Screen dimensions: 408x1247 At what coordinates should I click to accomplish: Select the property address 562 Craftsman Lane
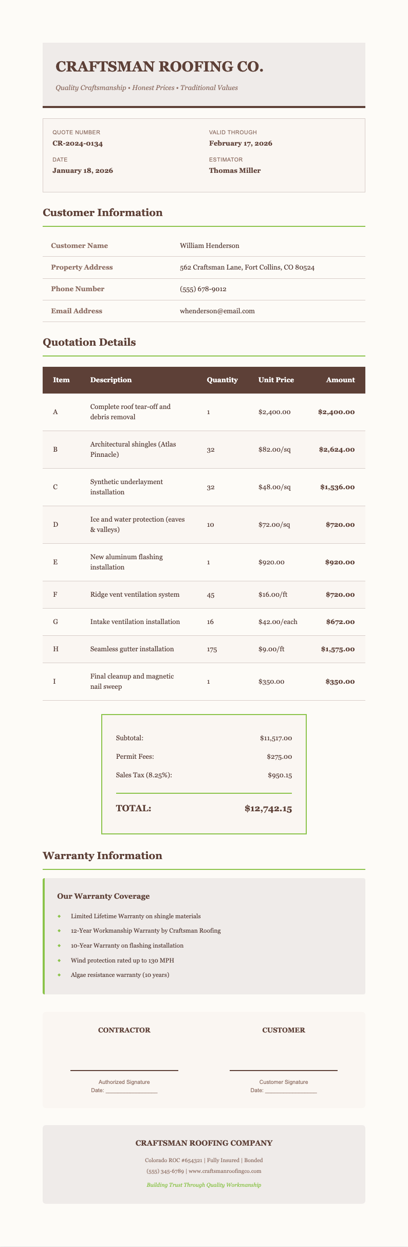point(247,268)
